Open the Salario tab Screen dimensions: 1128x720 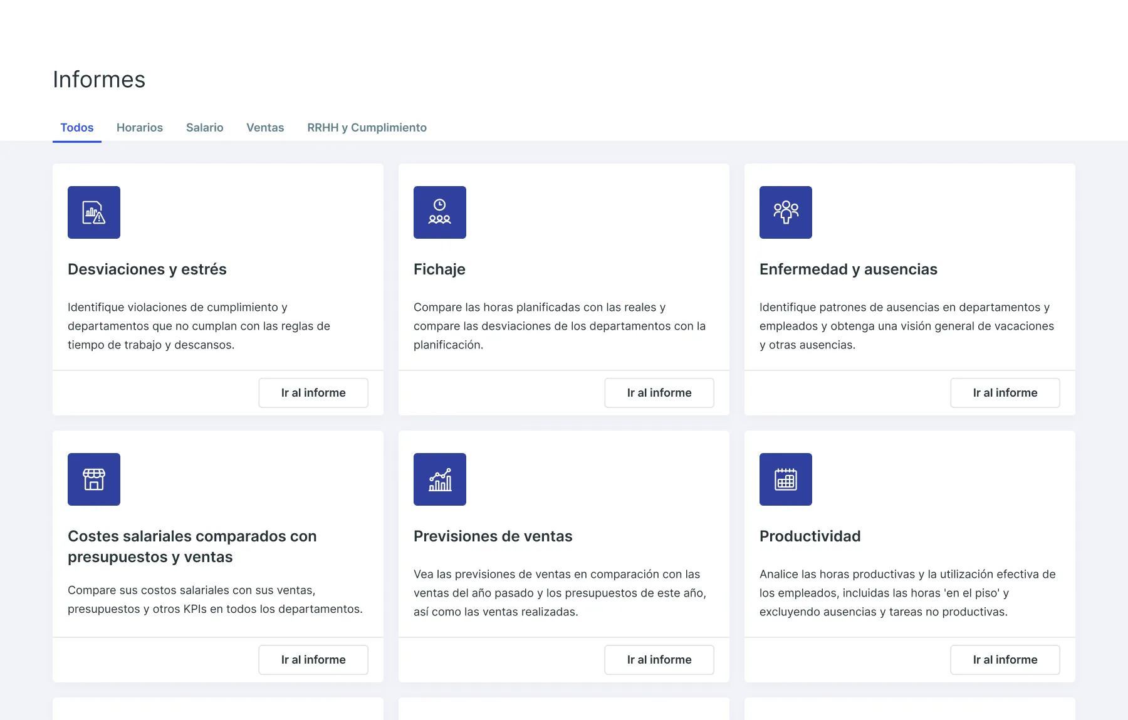point(205,128)
